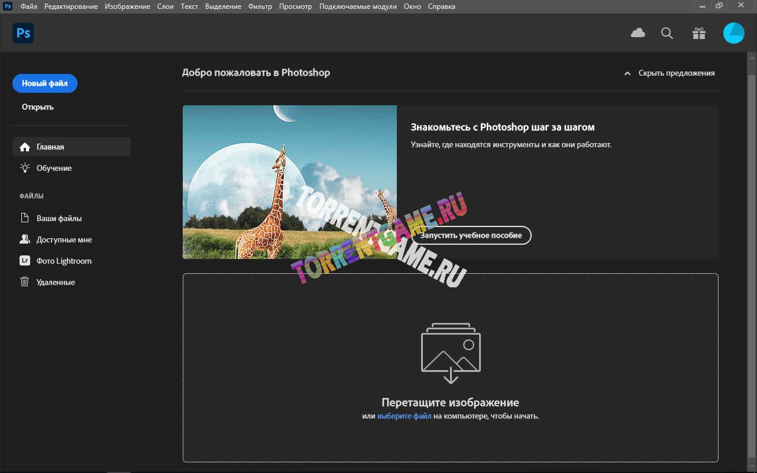Open the Слои menu
757x473 pixels.
pos(166,7)
